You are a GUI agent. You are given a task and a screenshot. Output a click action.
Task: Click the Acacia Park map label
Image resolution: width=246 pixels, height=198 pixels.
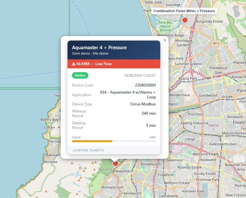click(x=188, y=78)
